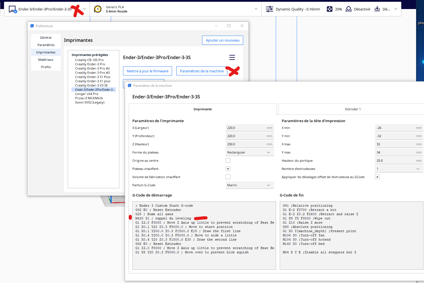The width and height of the screenshot is (424, 283).
Task: Expand the printer selector dropdown arrow
Action: click(x=84, y=9)
